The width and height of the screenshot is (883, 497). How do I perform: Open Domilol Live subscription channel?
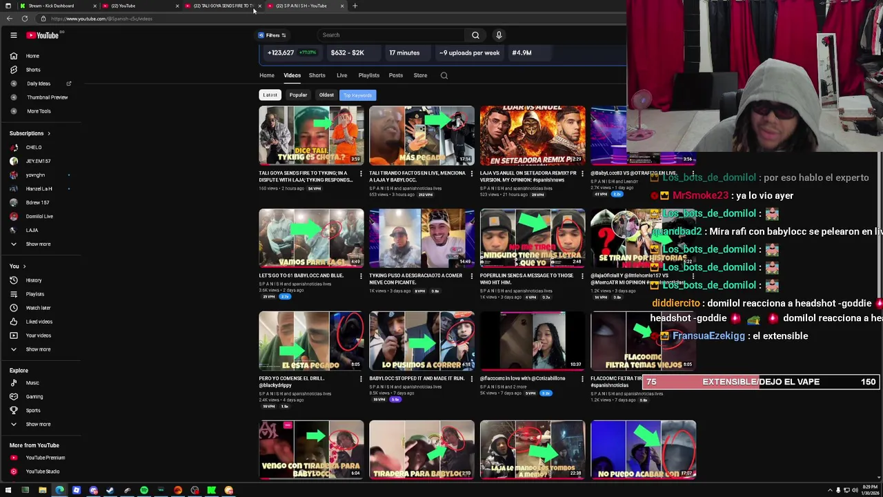pyautogui.click(x=39, y=216)
